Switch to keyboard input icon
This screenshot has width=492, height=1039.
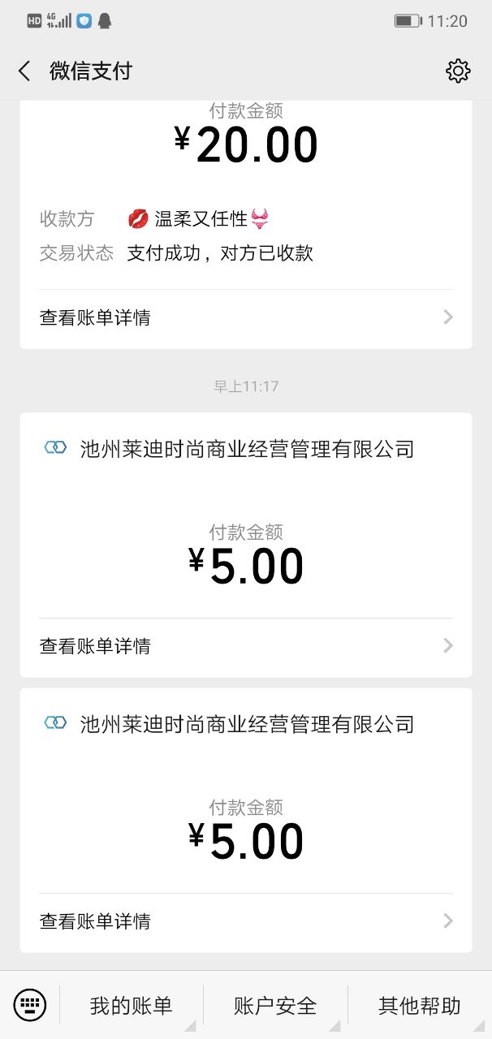point(30,1005)
